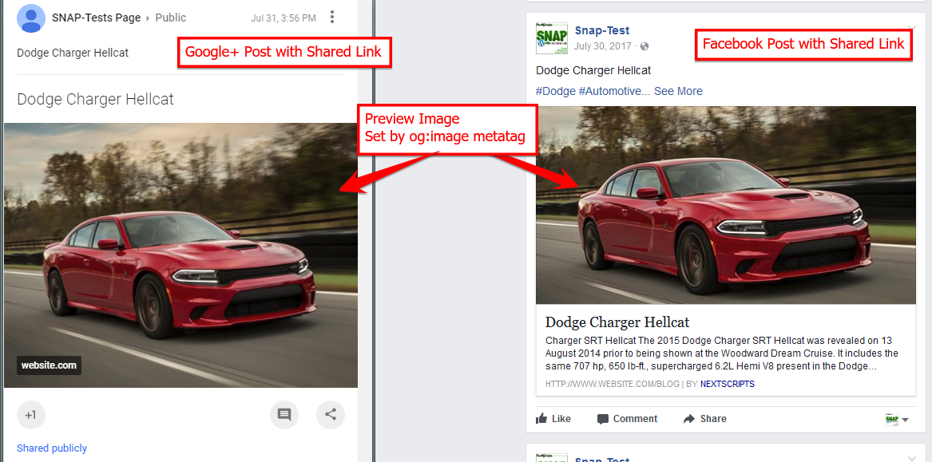
Task: Open the Google+ post three-dot menu
Action: (332, 18)
